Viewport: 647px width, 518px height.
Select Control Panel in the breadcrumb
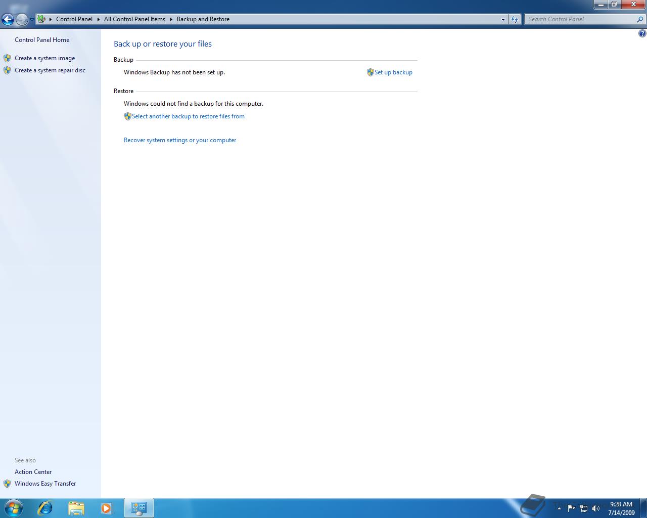[x=74, y=19]
